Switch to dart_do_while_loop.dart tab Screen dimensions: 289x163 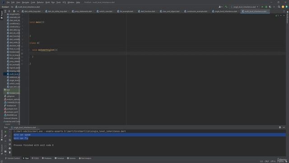click(57, 11)
